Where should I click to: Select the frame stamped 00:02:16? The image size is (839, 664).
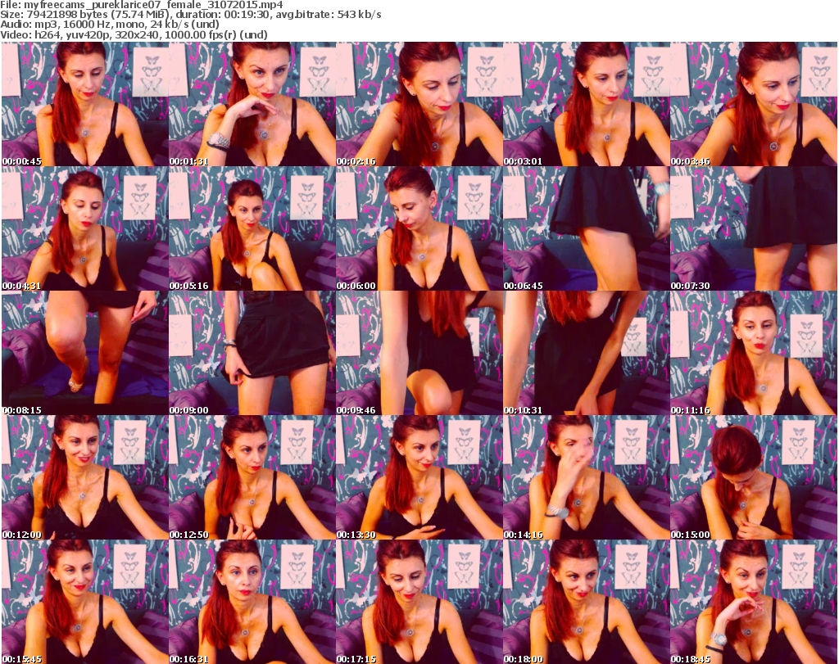tap(419, 104)
